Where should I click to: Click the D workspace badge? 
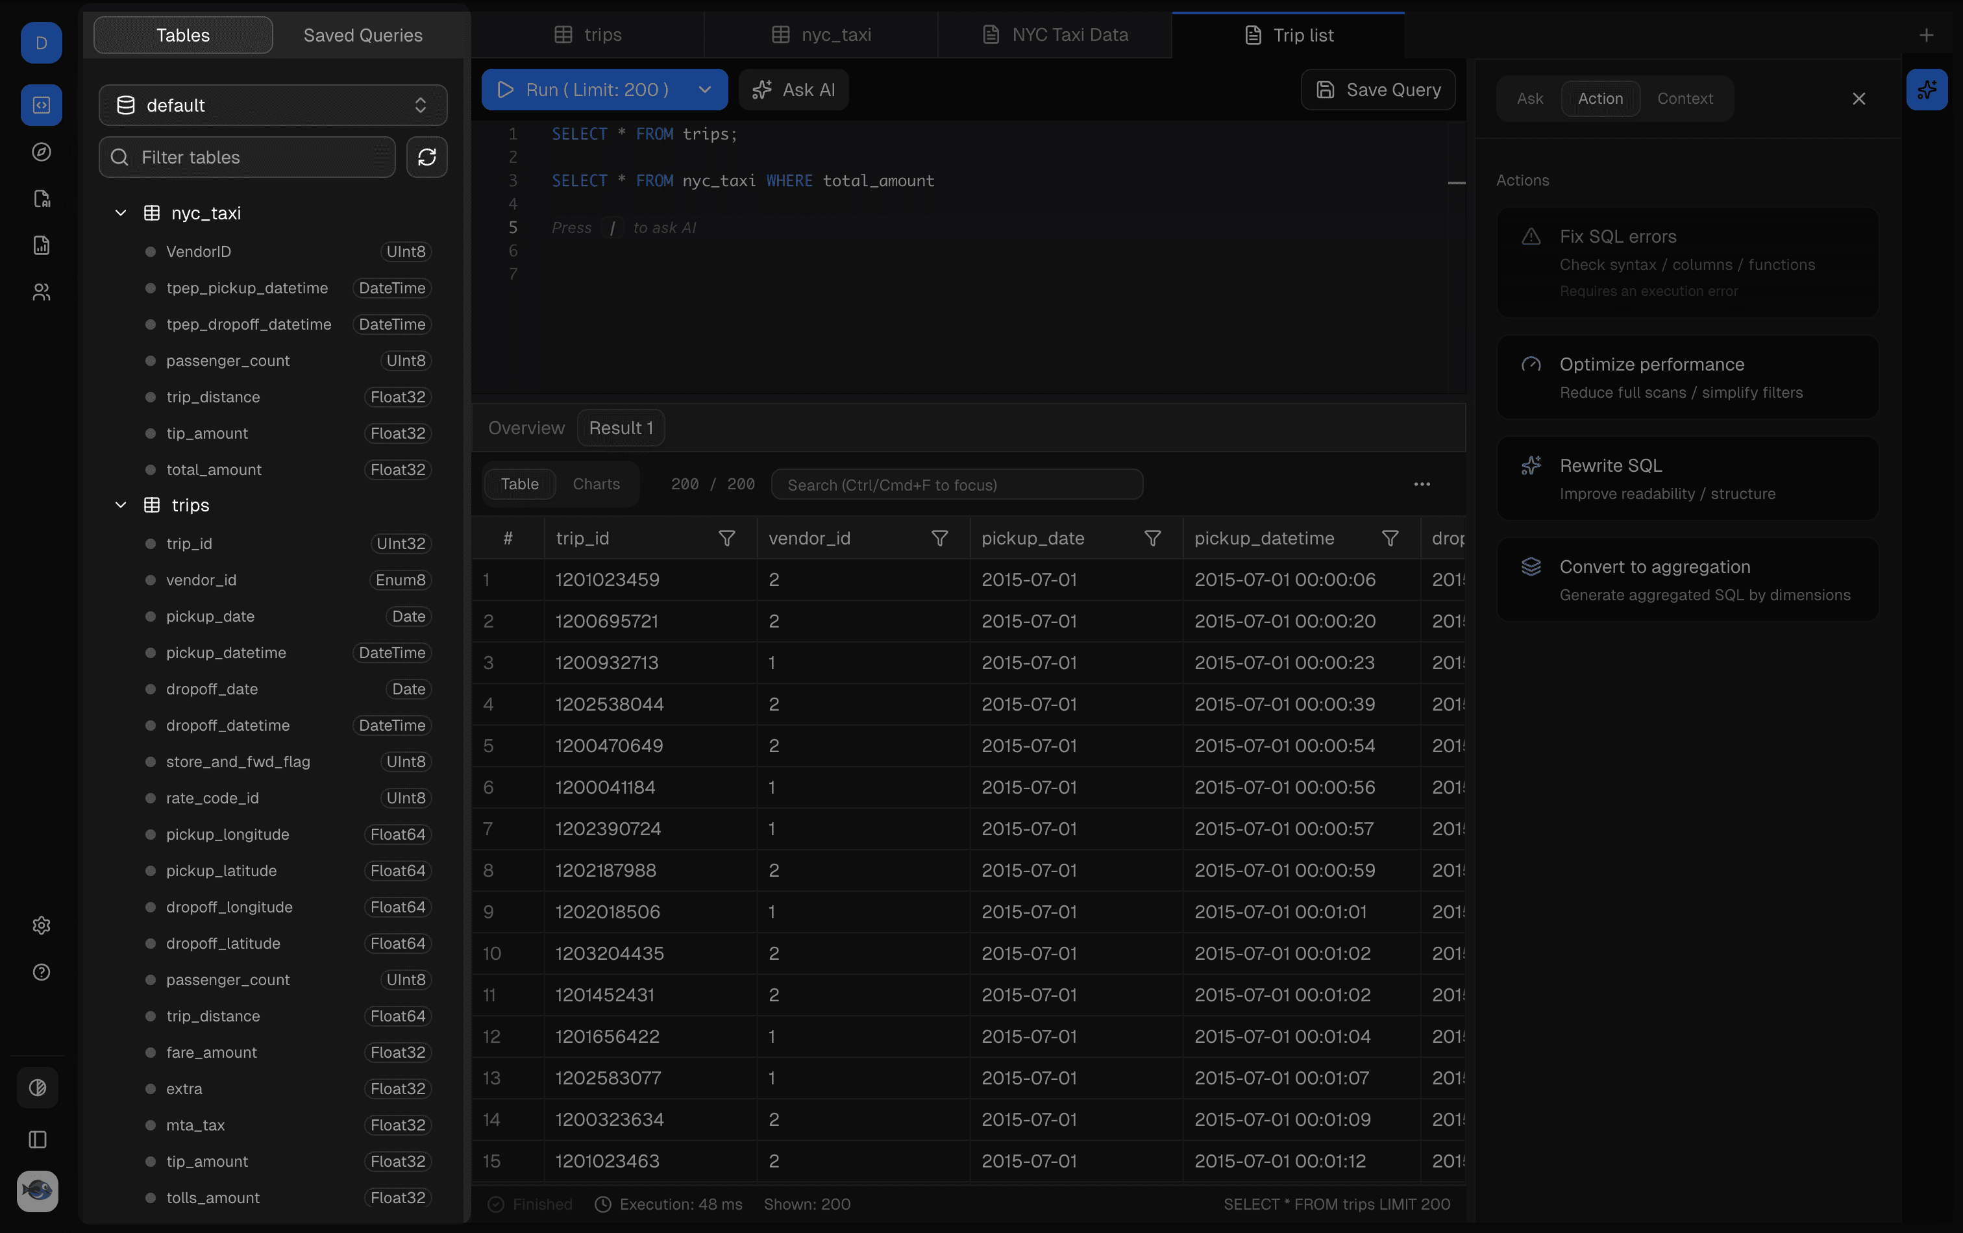[x=41, y=42]
